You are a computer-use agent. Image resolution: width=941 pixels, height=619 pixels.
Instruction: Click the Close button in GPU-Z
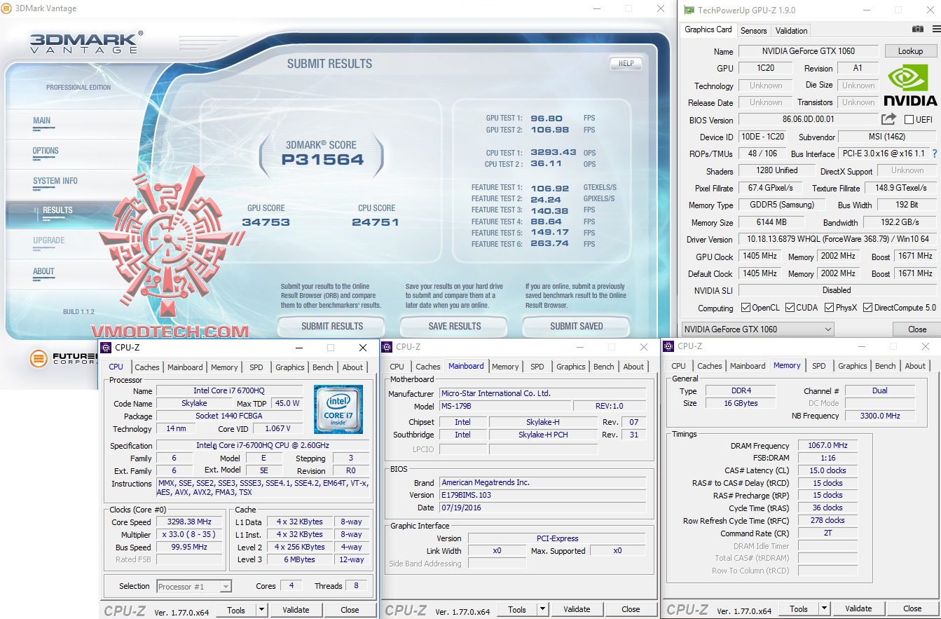pyautogui.click(x=917, y=329)
